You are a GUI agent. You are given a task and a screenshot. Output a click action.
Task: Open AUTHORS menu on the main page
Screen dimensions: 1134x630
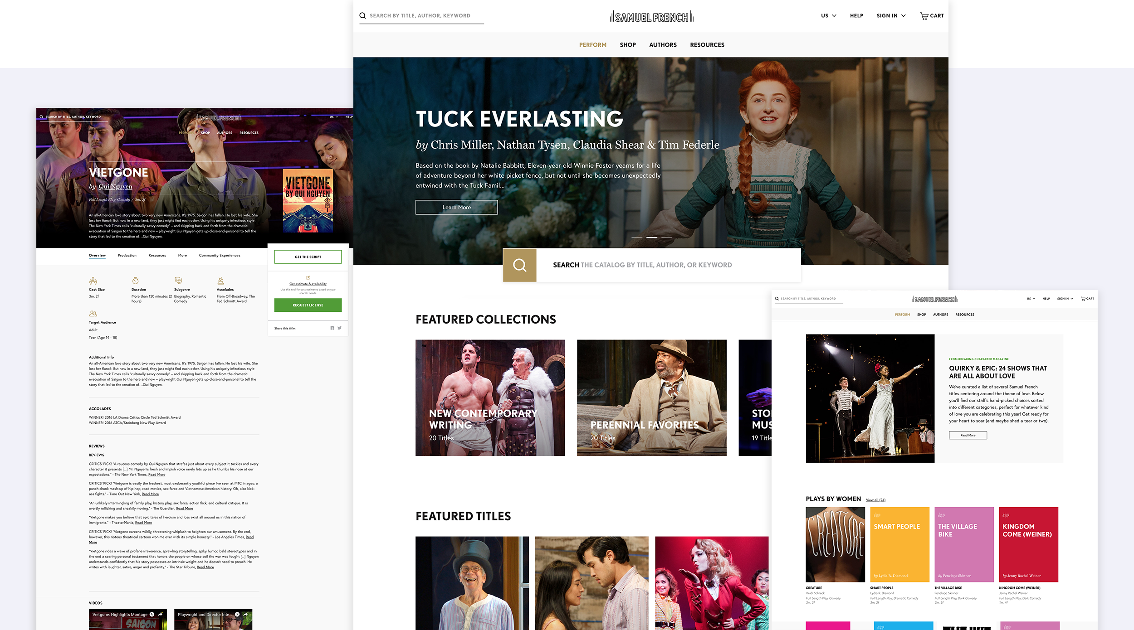(663, 45)
